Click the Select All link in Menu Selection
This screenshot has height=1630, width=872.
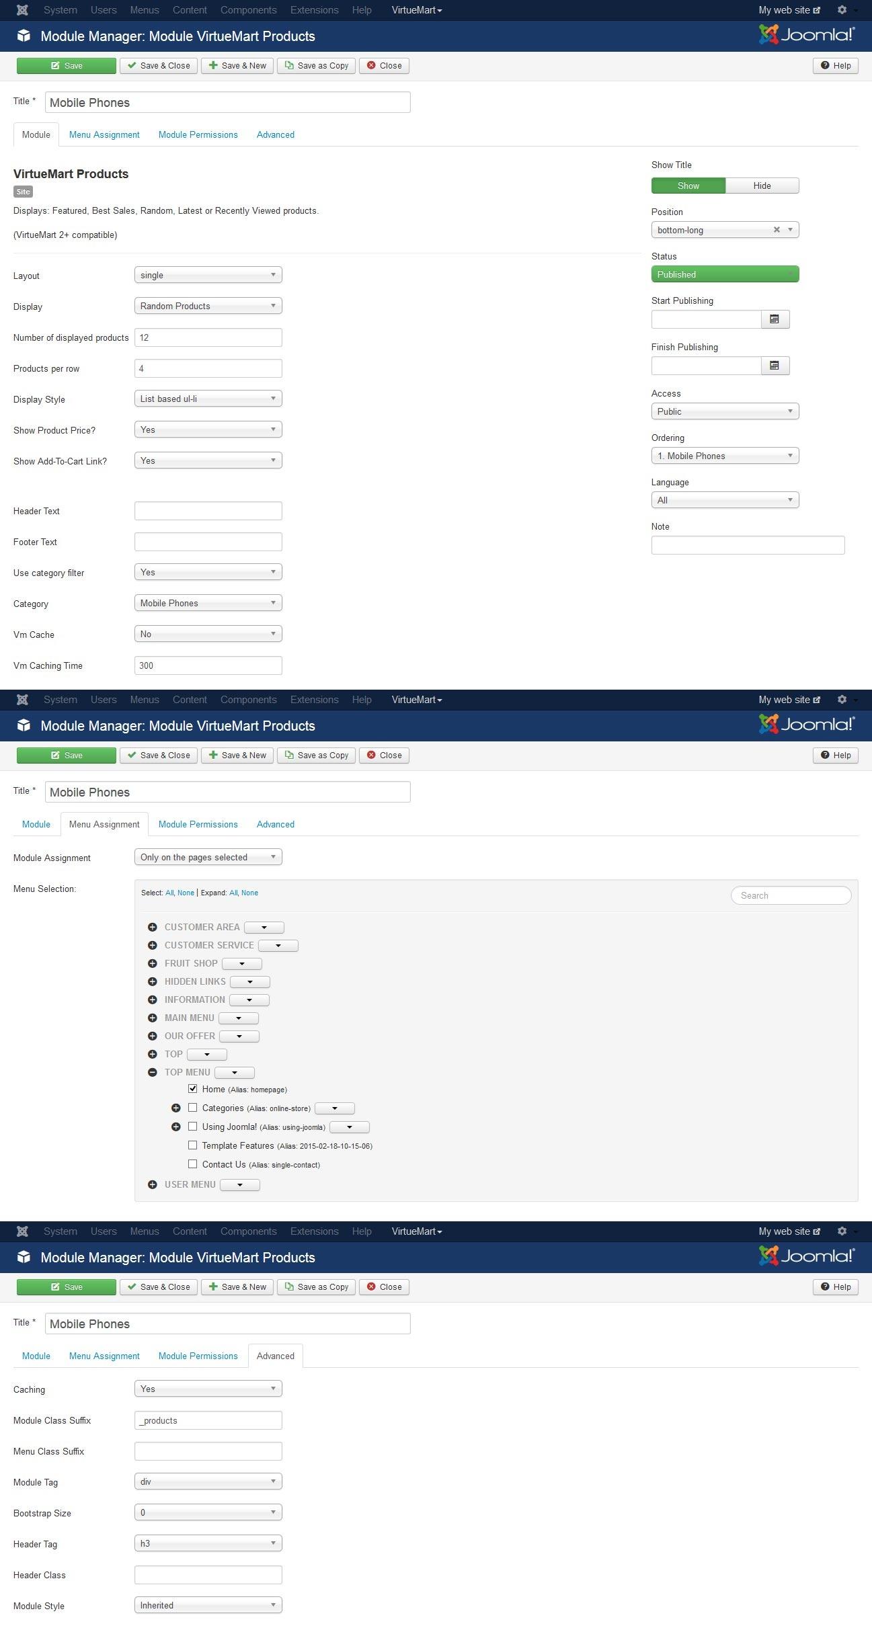169,893
